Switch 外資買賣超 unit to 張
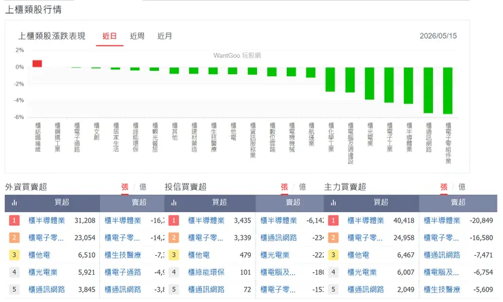This screenshot has height=302, width=503. pyautogui.click(x=125, y=187)
